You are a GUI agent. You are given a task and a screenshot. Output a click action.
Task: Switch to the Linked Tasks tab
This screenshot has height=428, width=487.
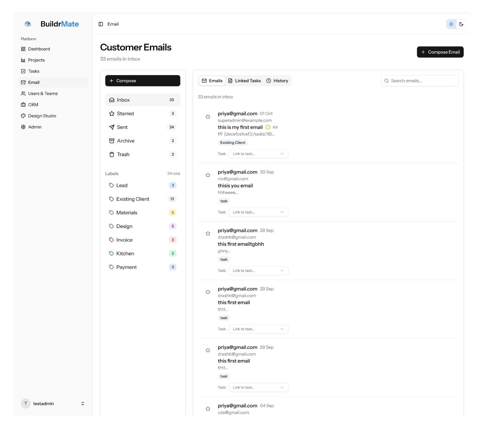click(245, 80)
